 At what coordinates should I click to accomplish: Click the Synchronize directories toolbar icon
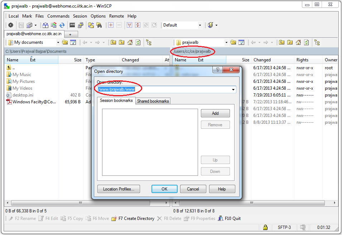62,25
